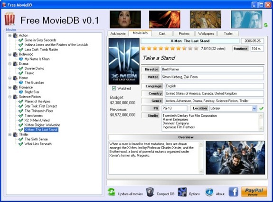Click the Update all movies refresh icon
The height and width of the screenshot is (202, 273).
point(112,192)
